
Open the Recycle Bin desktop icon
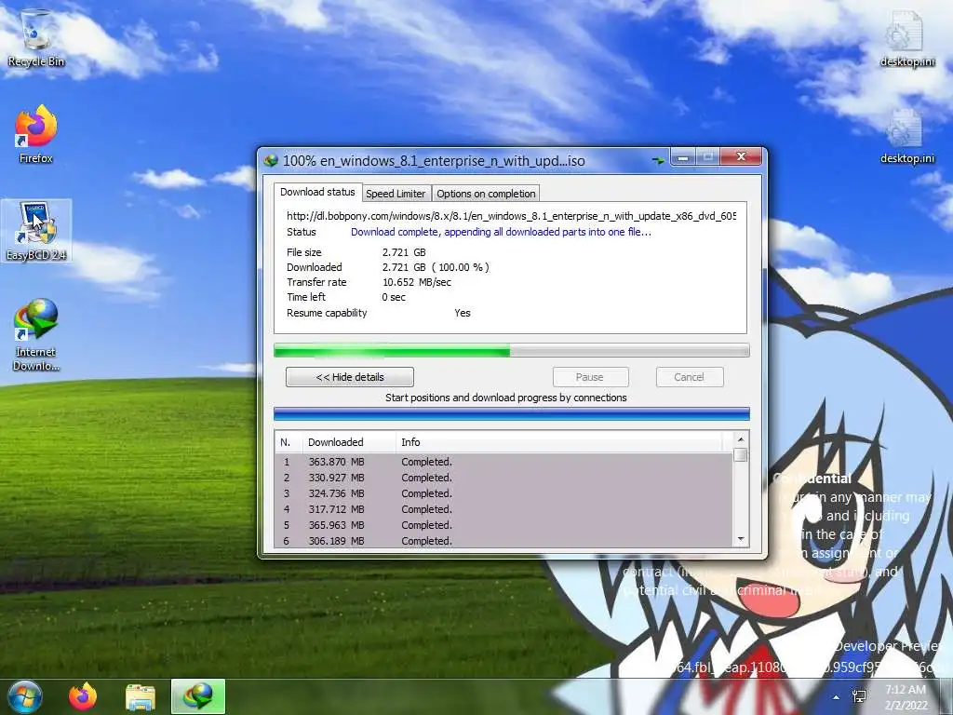pos(36,38)
